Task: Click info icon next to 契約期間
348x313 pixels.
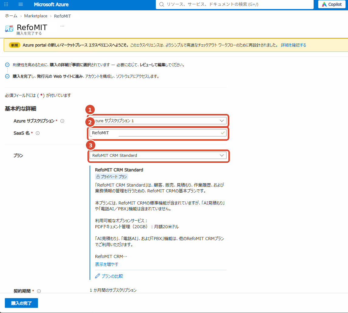Action: [39, 291]
